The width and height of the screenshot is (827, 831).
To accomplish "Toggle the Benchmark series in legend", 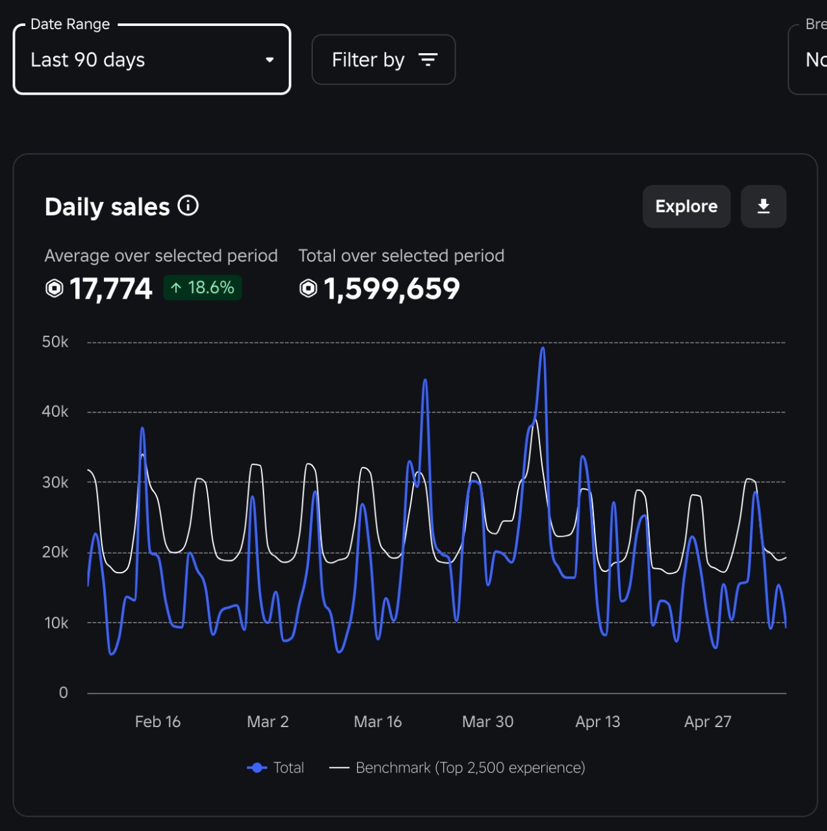I will point(457,767).
